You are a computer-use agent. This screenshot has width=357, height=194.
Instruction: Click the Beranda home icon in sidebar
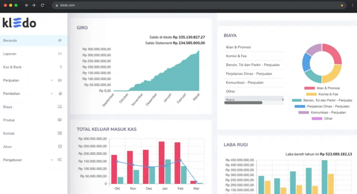[60, 40]
